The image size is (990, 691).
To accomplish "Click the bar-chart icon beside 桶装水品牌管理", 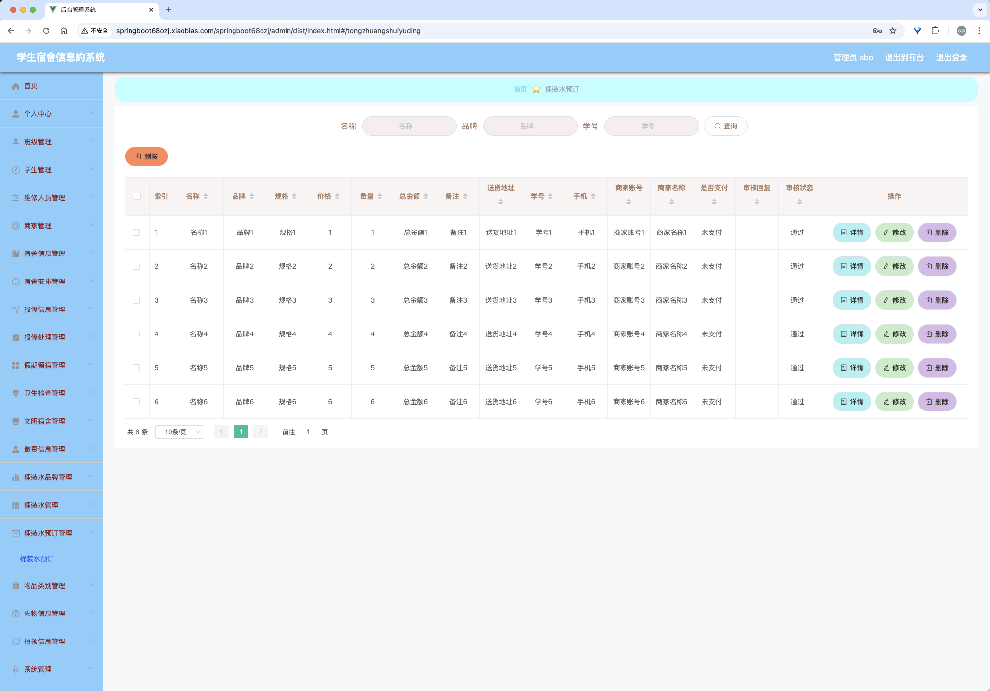I will (16, 477).
